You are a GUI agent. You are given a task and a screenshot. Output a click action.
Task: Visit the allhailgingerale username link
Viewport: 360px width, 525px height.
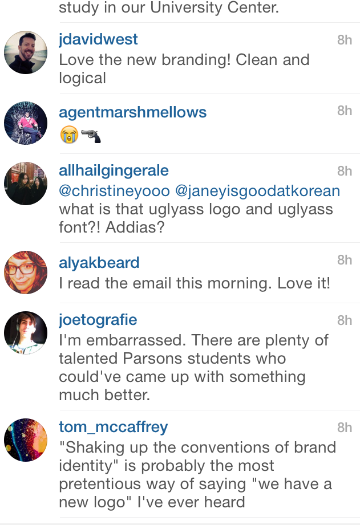[114, 171]
